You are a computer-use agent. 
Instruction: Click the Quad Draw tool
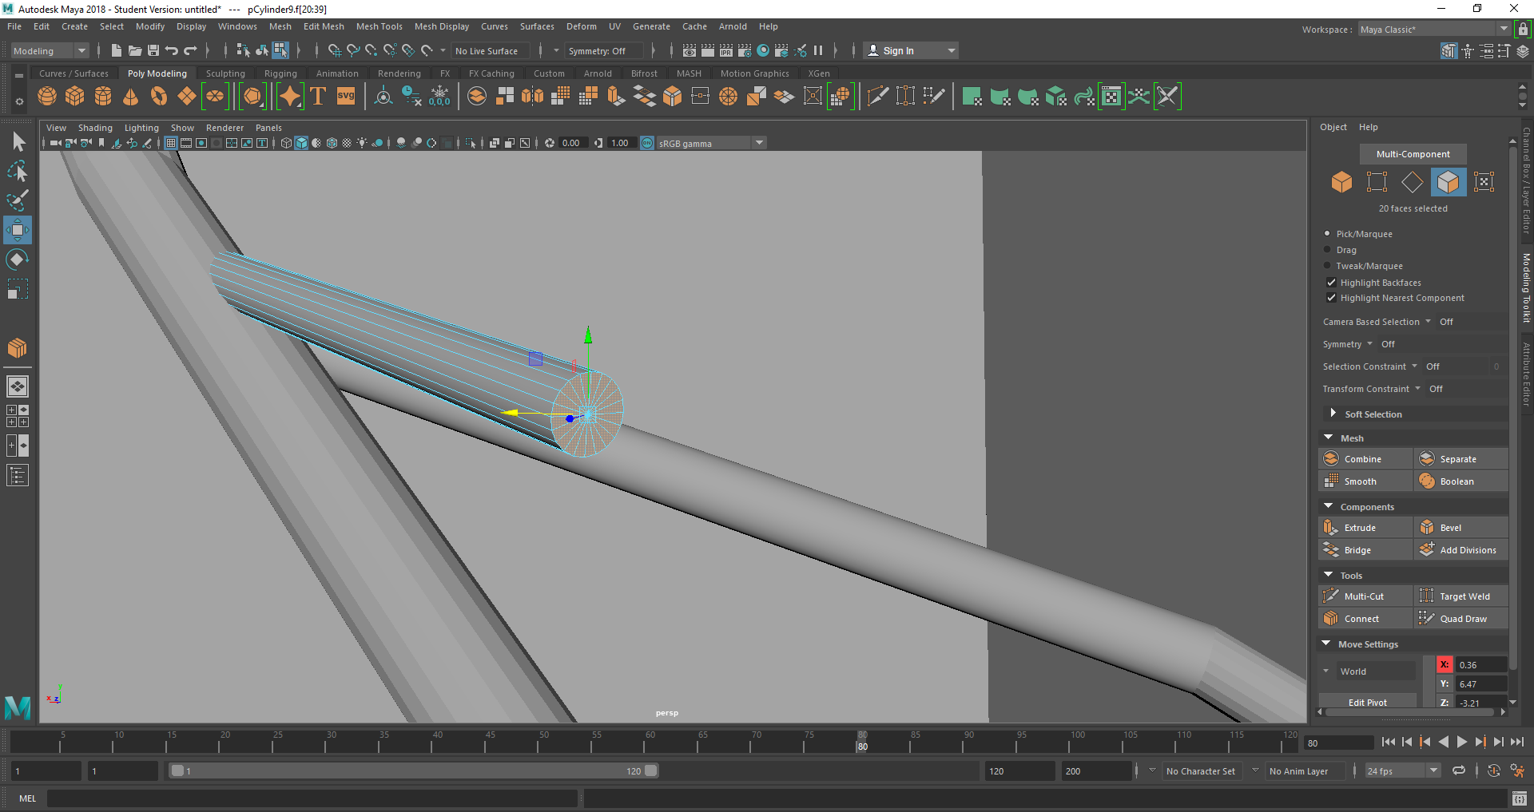pos(1462,619)
